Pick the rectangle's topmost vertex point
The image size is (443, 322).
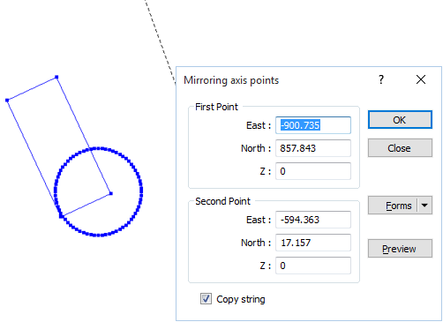click(x=56, y=77)
